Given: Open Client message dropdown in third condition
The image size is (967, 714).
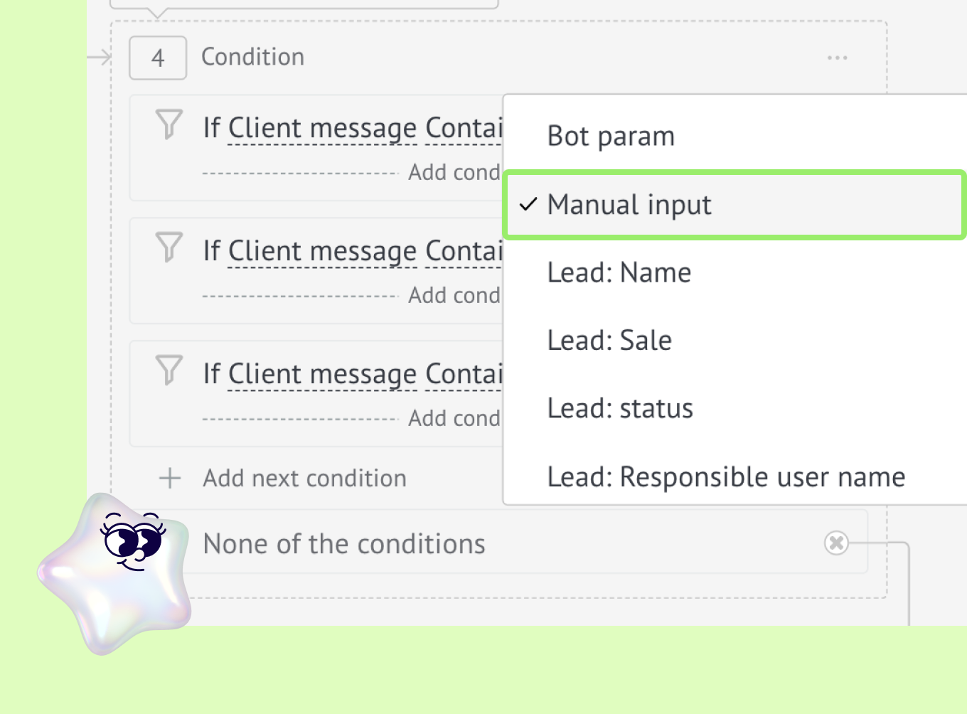Looking at the screenshot, I should pos(323,375).
